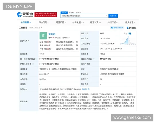Screen dimensions: 156x124
Task: Select the founding date 2017-06-30
Action: pos(105,38)
